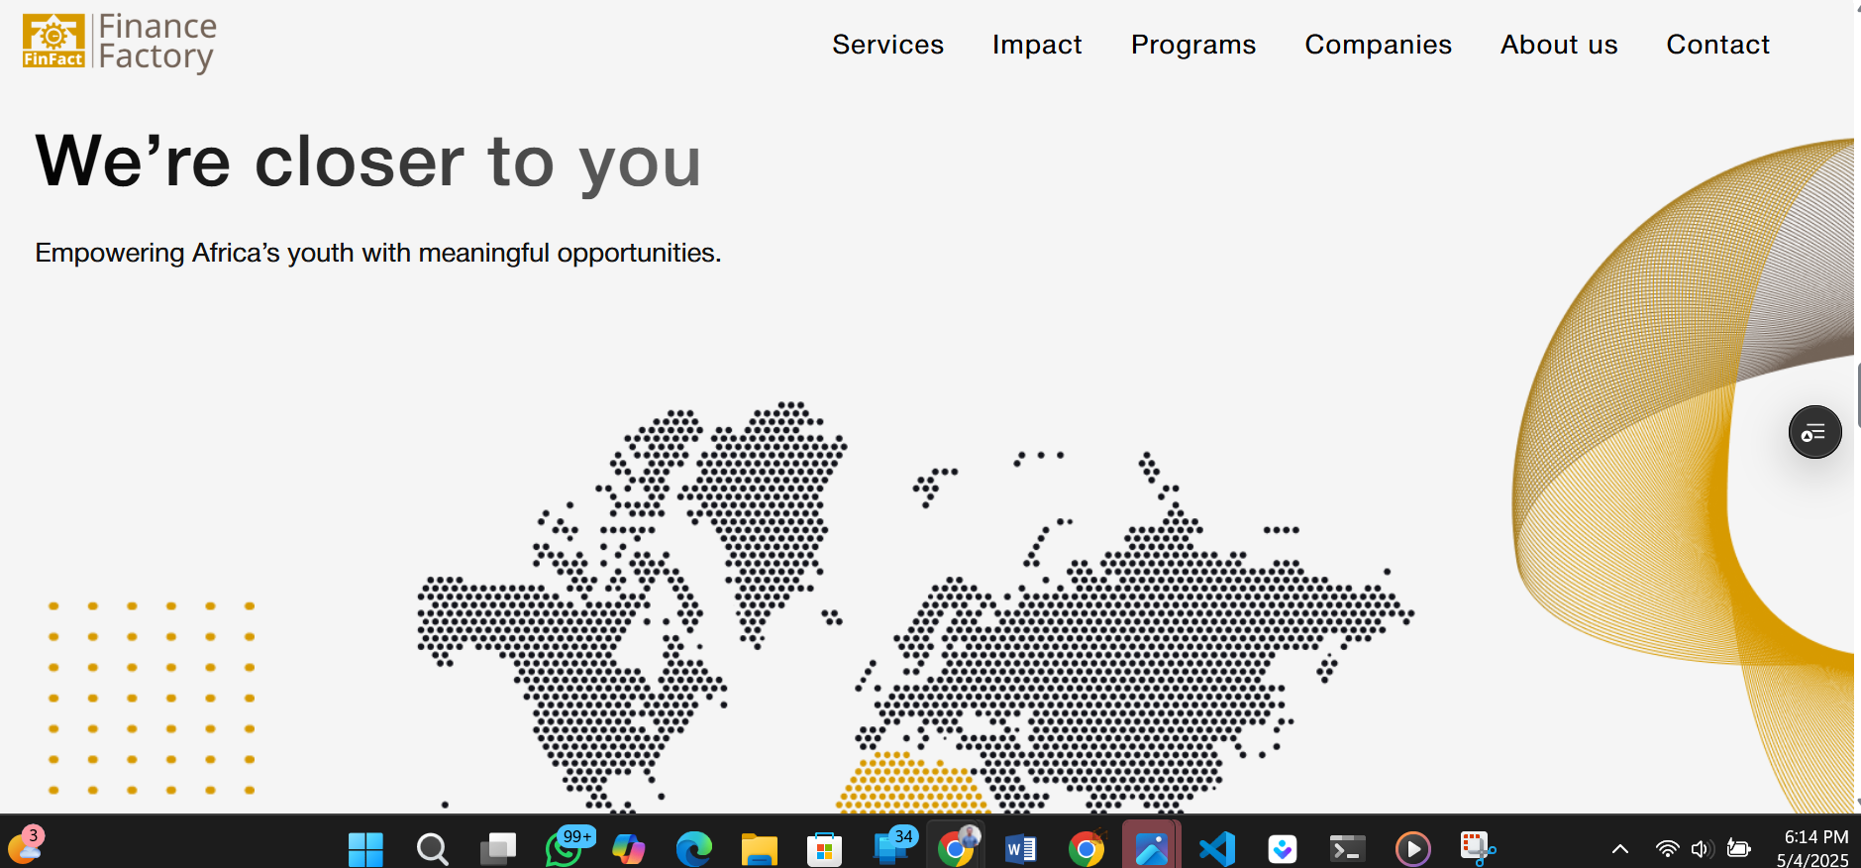The height and width of the screenshot is (868, 1861).
Task: Open the Wi-Fi network settings flyout
Action: (1668, 849)
